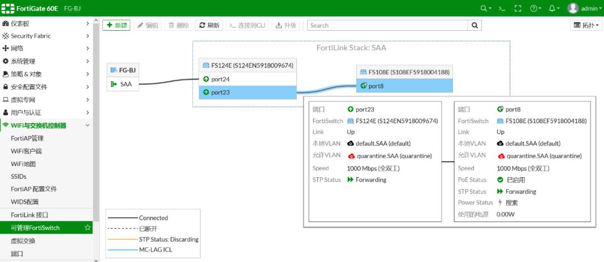The image size is (604, 262).
Task: Click the favorite star beside 可管理FortiSwitch
Action: [x=87, y=228]
